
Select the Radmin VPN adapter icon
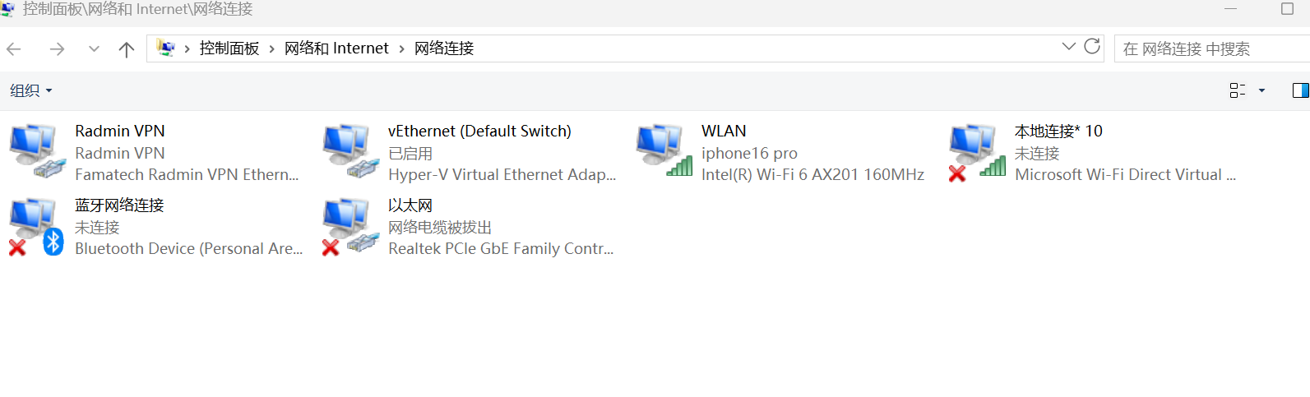coord(36,150)
